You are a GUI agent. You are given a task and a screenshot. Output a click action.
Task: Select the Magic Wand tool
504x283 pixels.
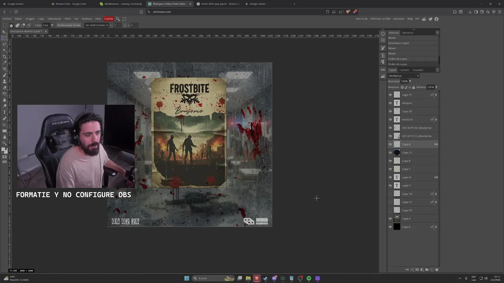pyautogui.click(x=5, y=50)
